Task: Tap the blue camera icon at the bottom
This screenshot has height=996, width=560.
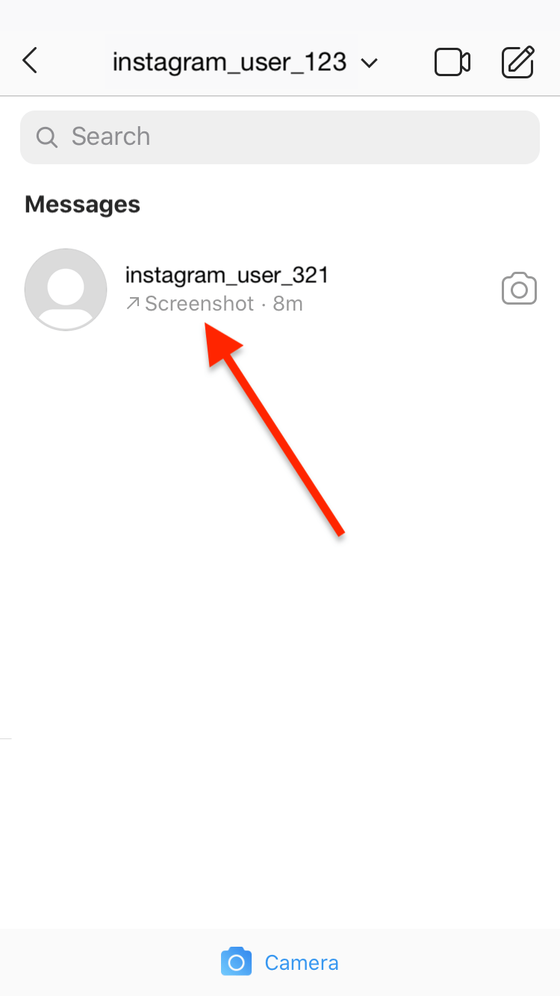Action: point(236,962)
